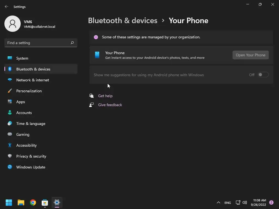
Task: Click the network status tray icon
Action: pyautogui.click(x=238, y=202)
